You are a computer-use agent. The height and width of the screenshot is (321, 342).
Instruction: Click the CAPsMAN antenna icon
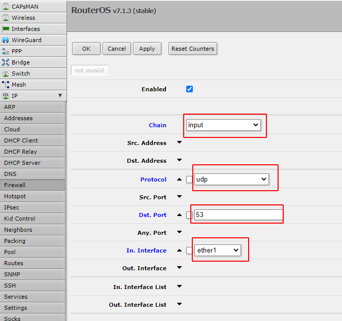coord(6,7)
